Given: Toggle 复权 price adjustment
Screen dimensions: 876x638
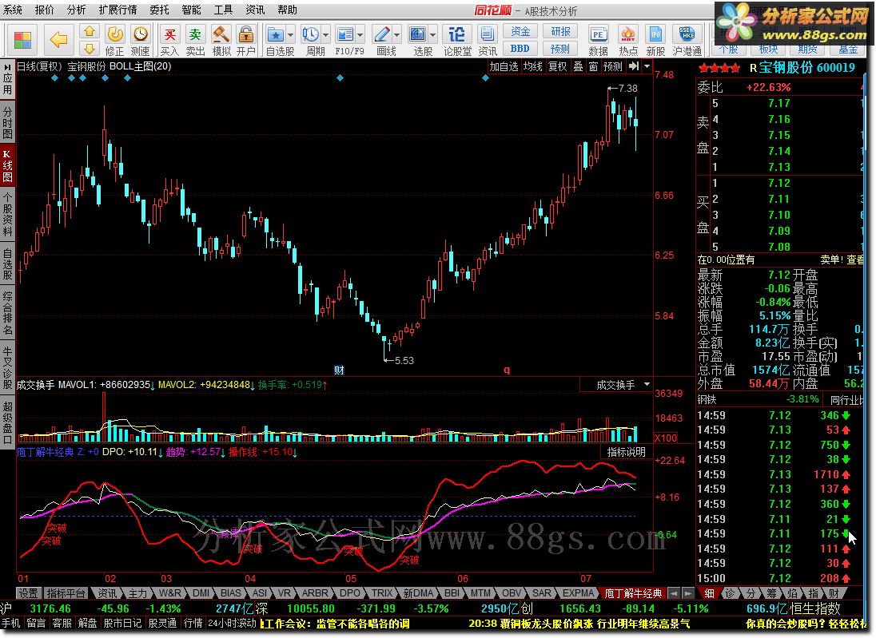Looking at the screenshot, I should (x=558, y=66).
